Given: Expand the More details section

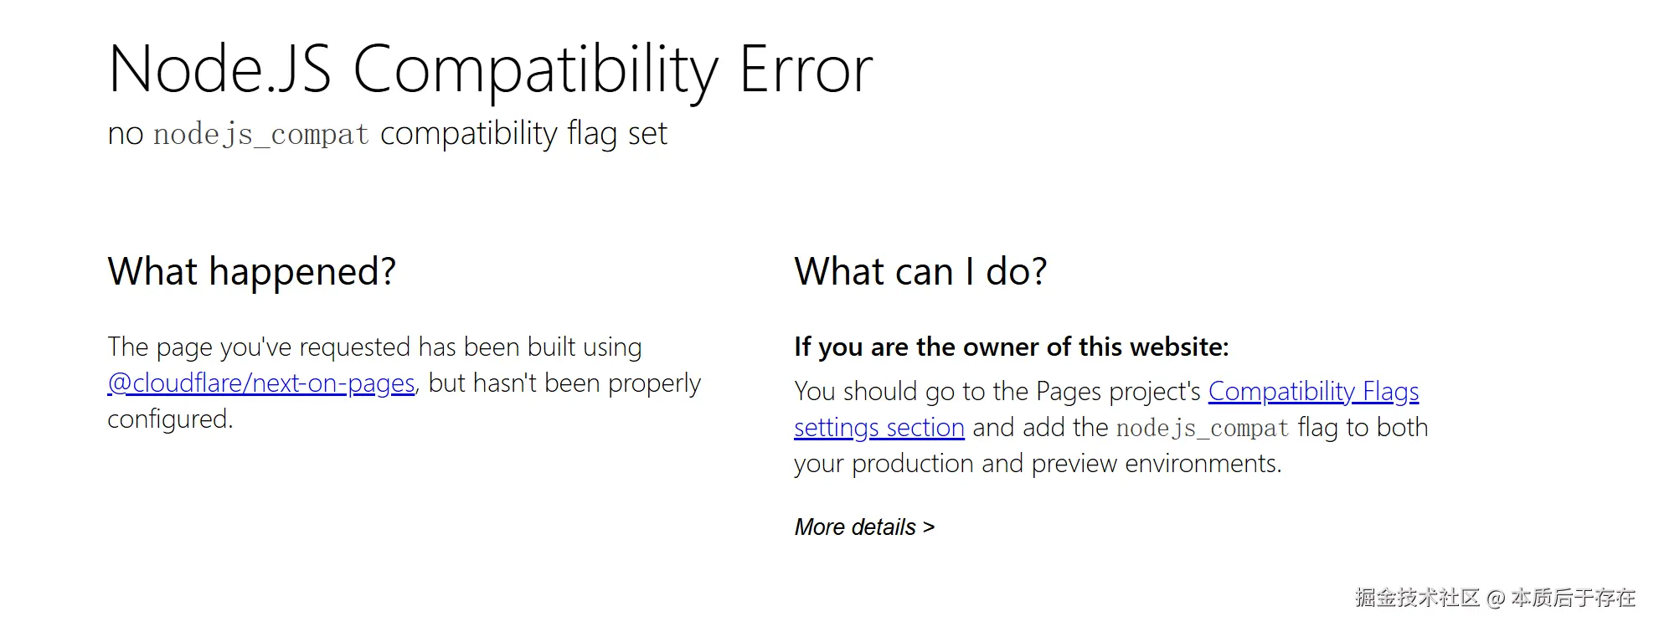Looking at the screenshot, I should (855, 527).
